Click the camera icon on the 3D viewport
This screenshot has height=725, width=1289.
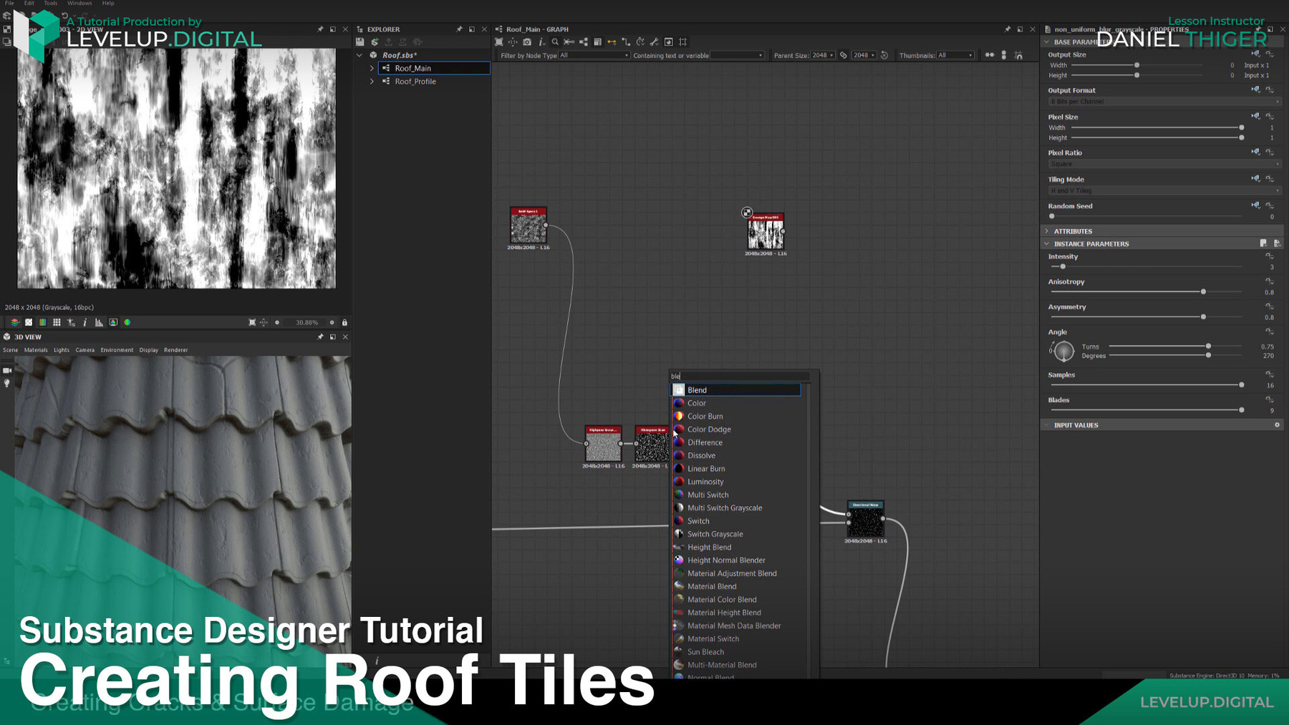click(x=7, y=371)
